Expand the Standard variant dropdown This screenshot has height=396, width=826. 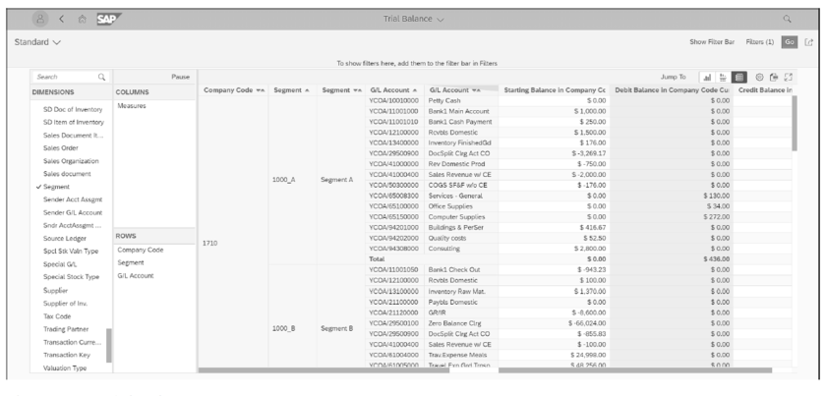(x=37, y=44)
